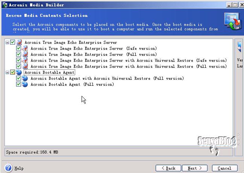The width and height of the screenshot is (244, 173).
Task: Click the globe icon of Acronis Bootable Agent parent
Action: [x=19, y=72]
